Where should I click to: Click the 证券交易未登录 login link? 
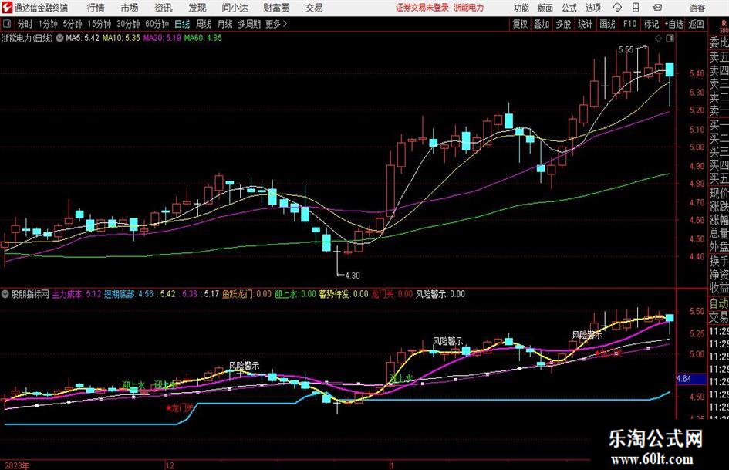(x=422, y=8)
